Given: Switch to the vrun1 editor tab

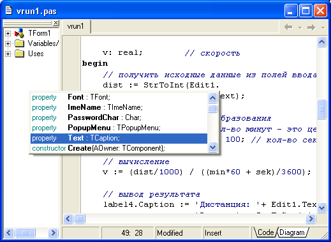Looking at the screenshot, I should 76,26.
